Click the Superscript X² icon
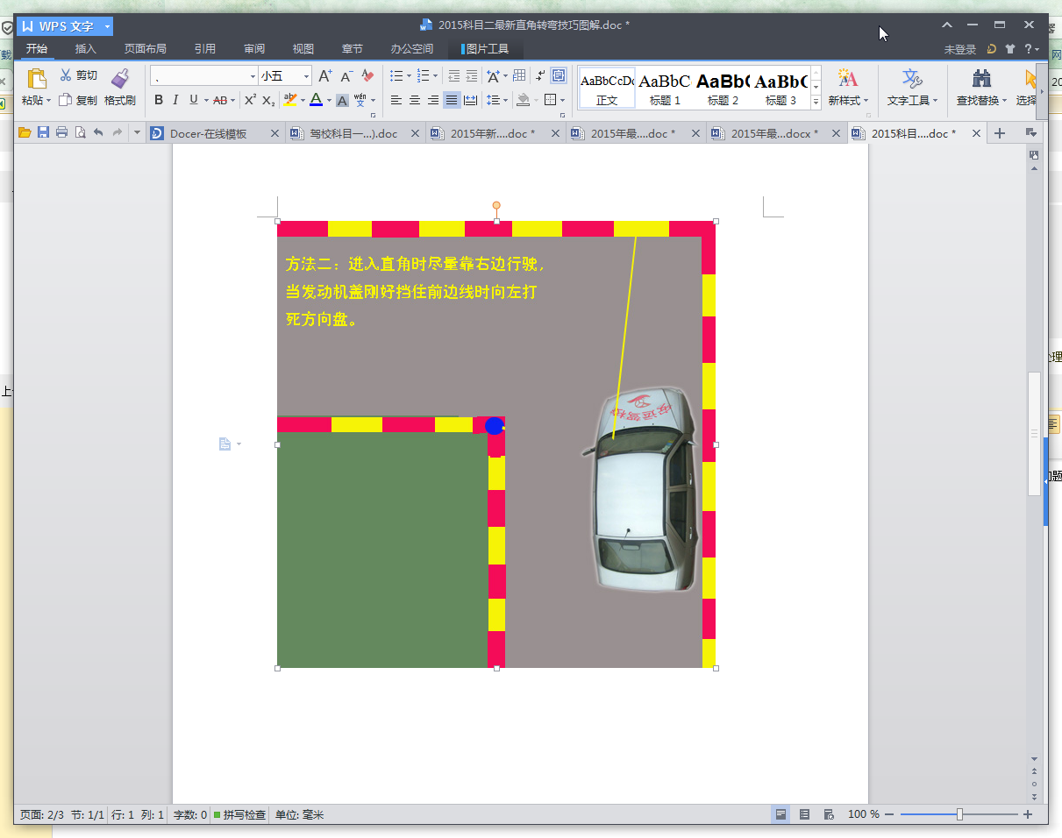The width and height of the screenshot is (1062, 838). point(250,100)
